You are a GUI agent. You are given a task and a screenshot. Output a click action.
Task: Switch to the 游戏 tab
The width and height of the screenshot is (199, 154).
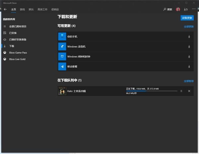pyautogui.click(x=22, y=9)
